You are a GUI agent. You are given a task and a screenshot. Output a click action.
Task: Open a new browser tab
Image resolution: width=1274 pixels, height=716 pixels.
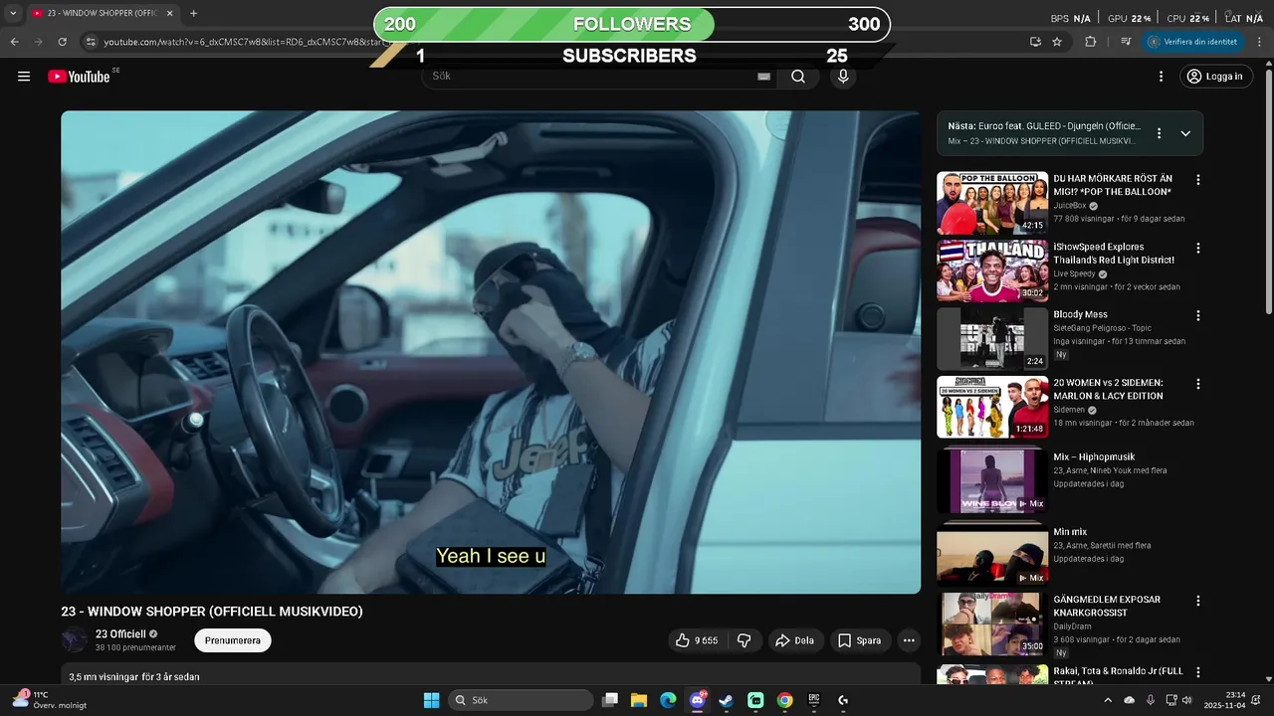click(193, 14)
